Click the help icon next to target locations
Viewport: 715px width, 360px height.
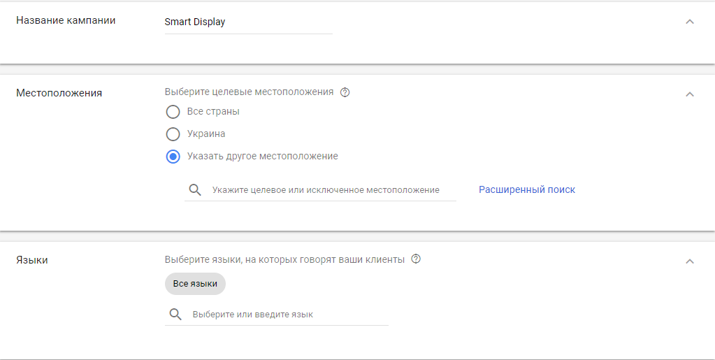pos(345,92)
